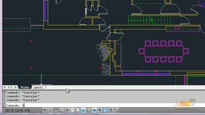Image resolution: width=205 pixels, height=115 pixels.
Task: Switch to the Modelo tab
Action: tap(25, 87)
